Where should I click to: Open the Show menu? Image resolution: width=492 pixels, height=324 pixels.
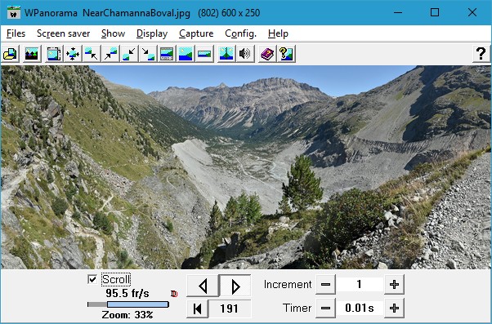114,33
